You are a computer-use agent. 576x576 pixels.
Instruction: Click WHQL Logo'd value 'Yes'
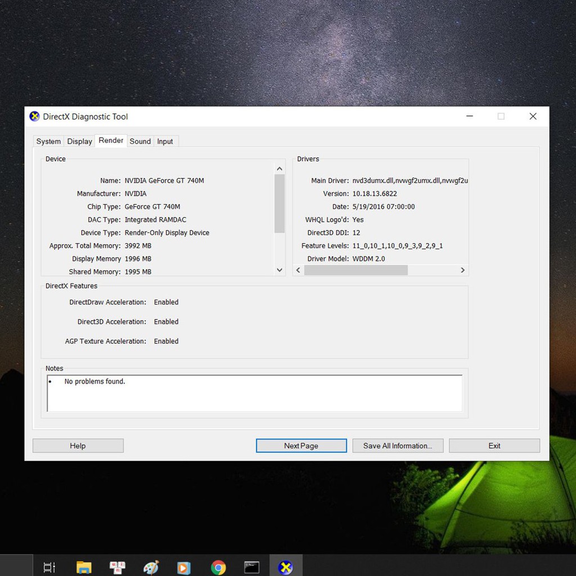point(358,220)
